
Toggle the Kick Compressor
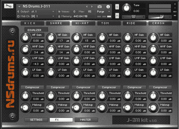(x=32, y=87)
